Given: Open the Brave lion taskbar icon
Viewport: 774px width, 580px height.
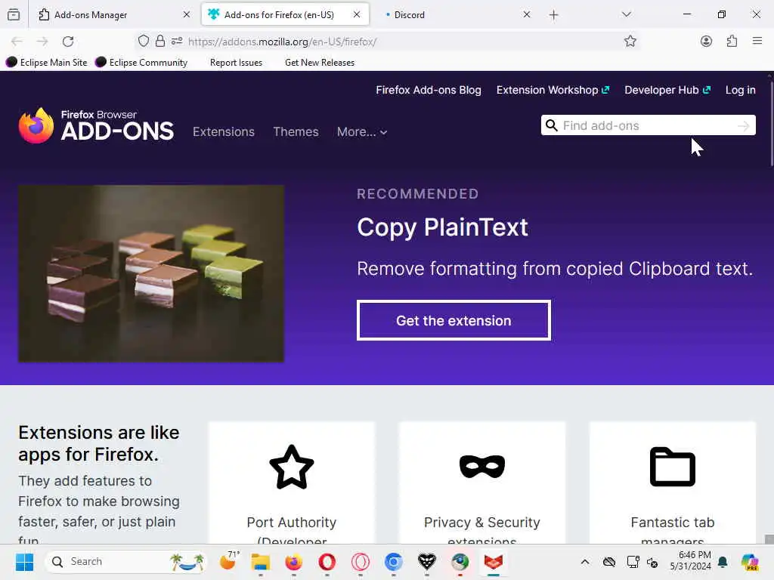Looking at the screenshot, I should (426, 562).
